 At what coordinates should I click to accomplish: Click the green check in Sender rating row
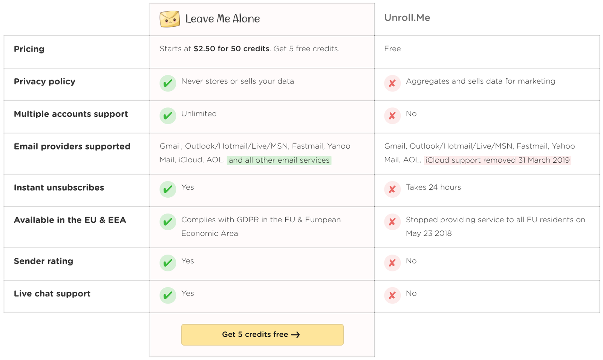pos(168,262)
